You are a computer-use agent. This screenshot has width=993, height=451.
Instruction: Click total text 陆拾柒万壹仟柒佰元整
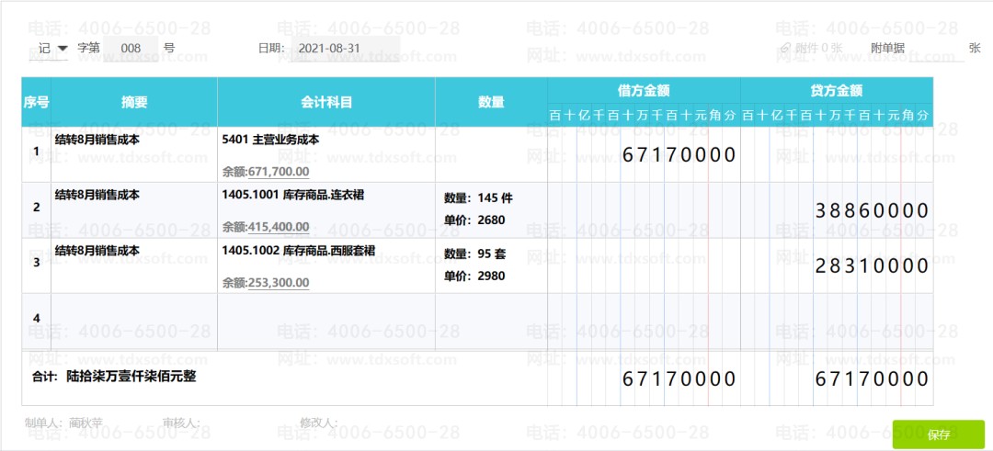(131, 377)
